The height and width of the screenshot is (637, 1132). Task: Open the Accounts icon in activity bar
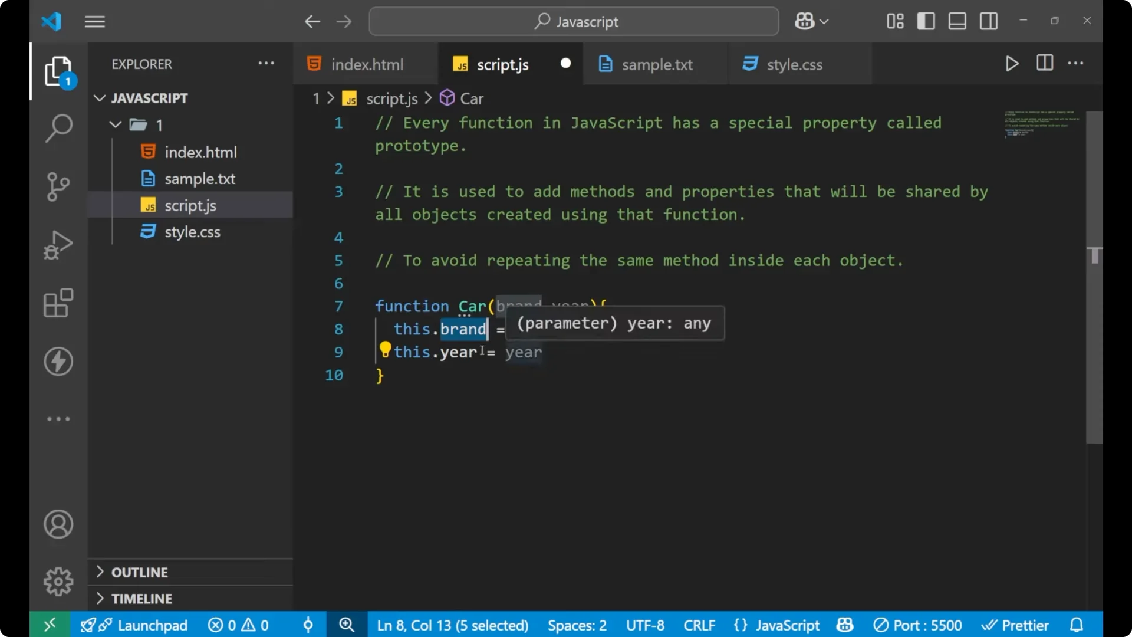58,524
